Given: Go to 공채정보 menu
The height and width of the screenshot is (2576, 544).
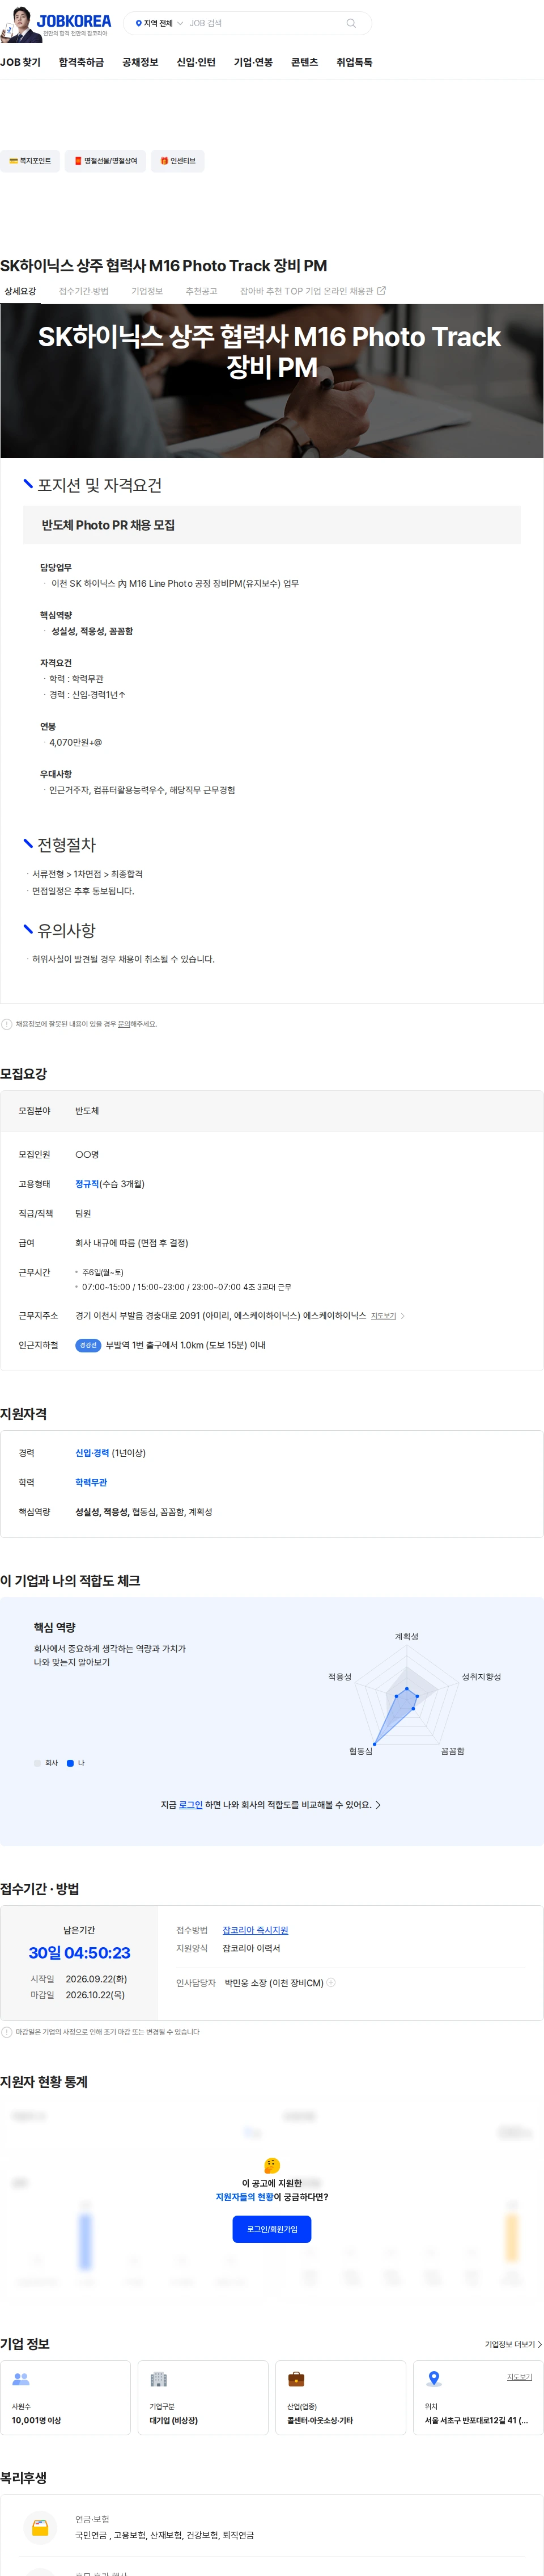Looking at the screenshot, I should pyautogui.click(x=140, y=62).
